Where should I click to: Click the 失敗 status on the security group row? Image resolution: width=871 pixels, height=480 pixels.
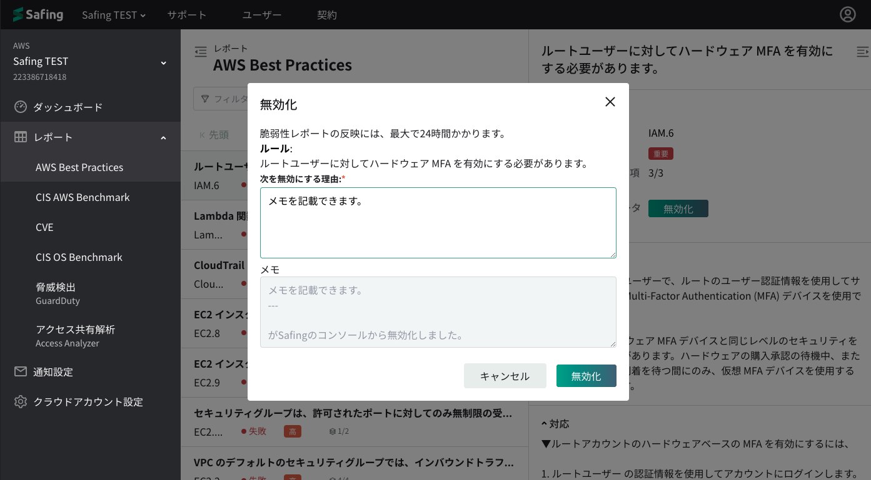click(x=254, y=431)
